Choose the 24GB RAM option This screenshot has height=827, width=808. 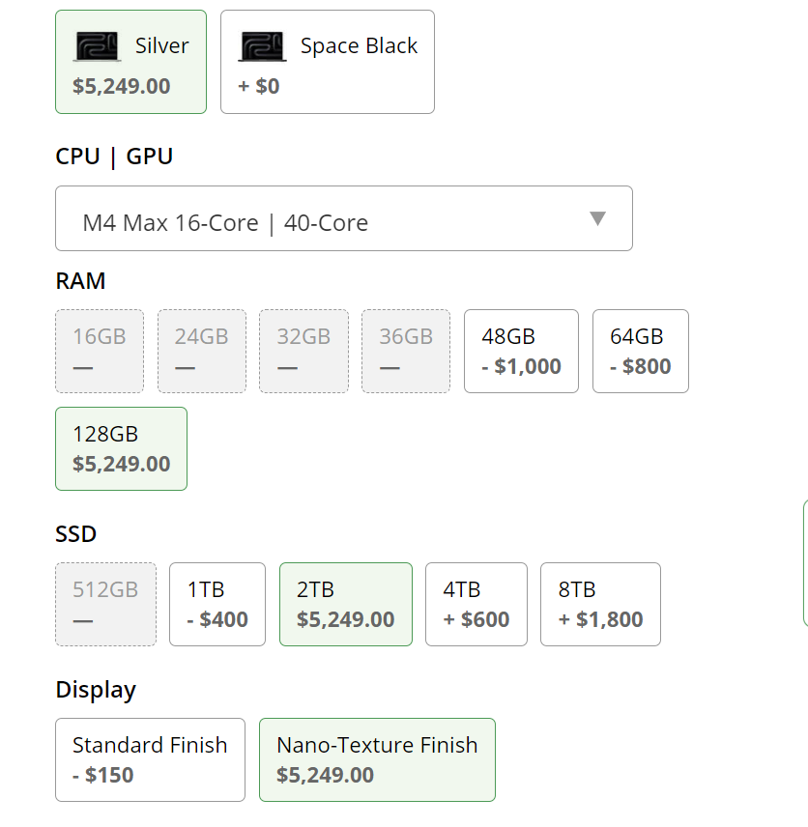coord(202,352)
